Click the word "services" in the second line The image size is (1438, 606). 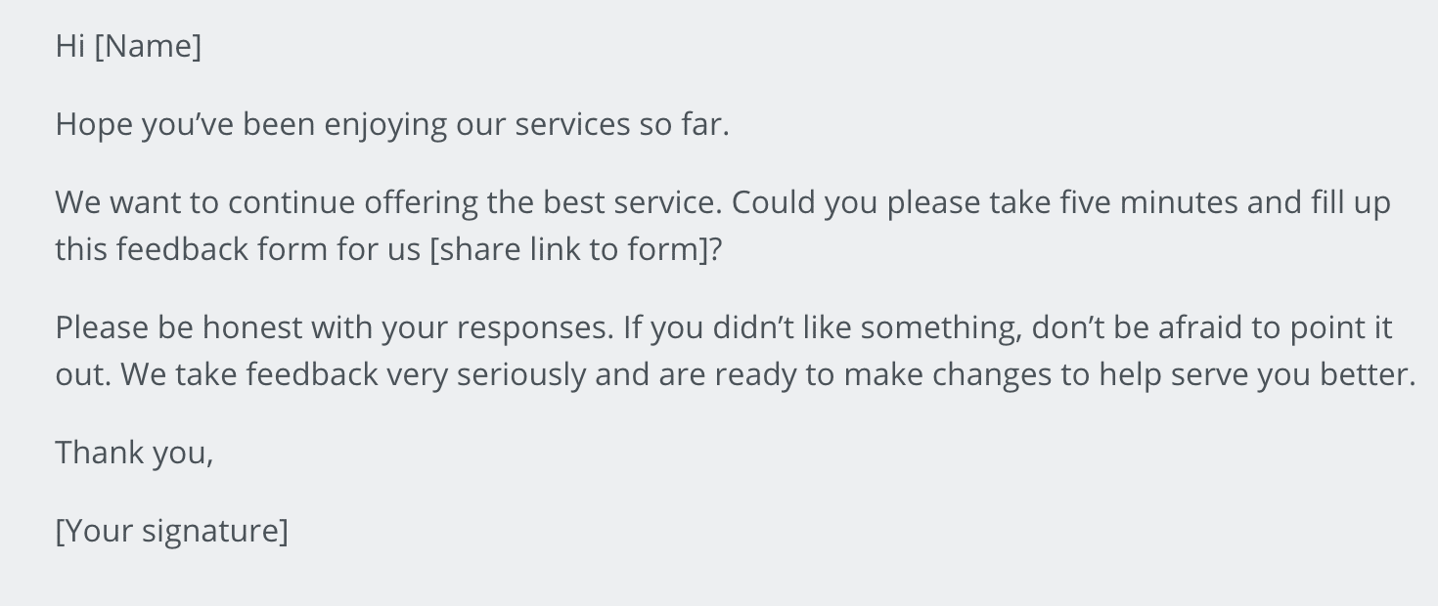click(x=572, y=125)
